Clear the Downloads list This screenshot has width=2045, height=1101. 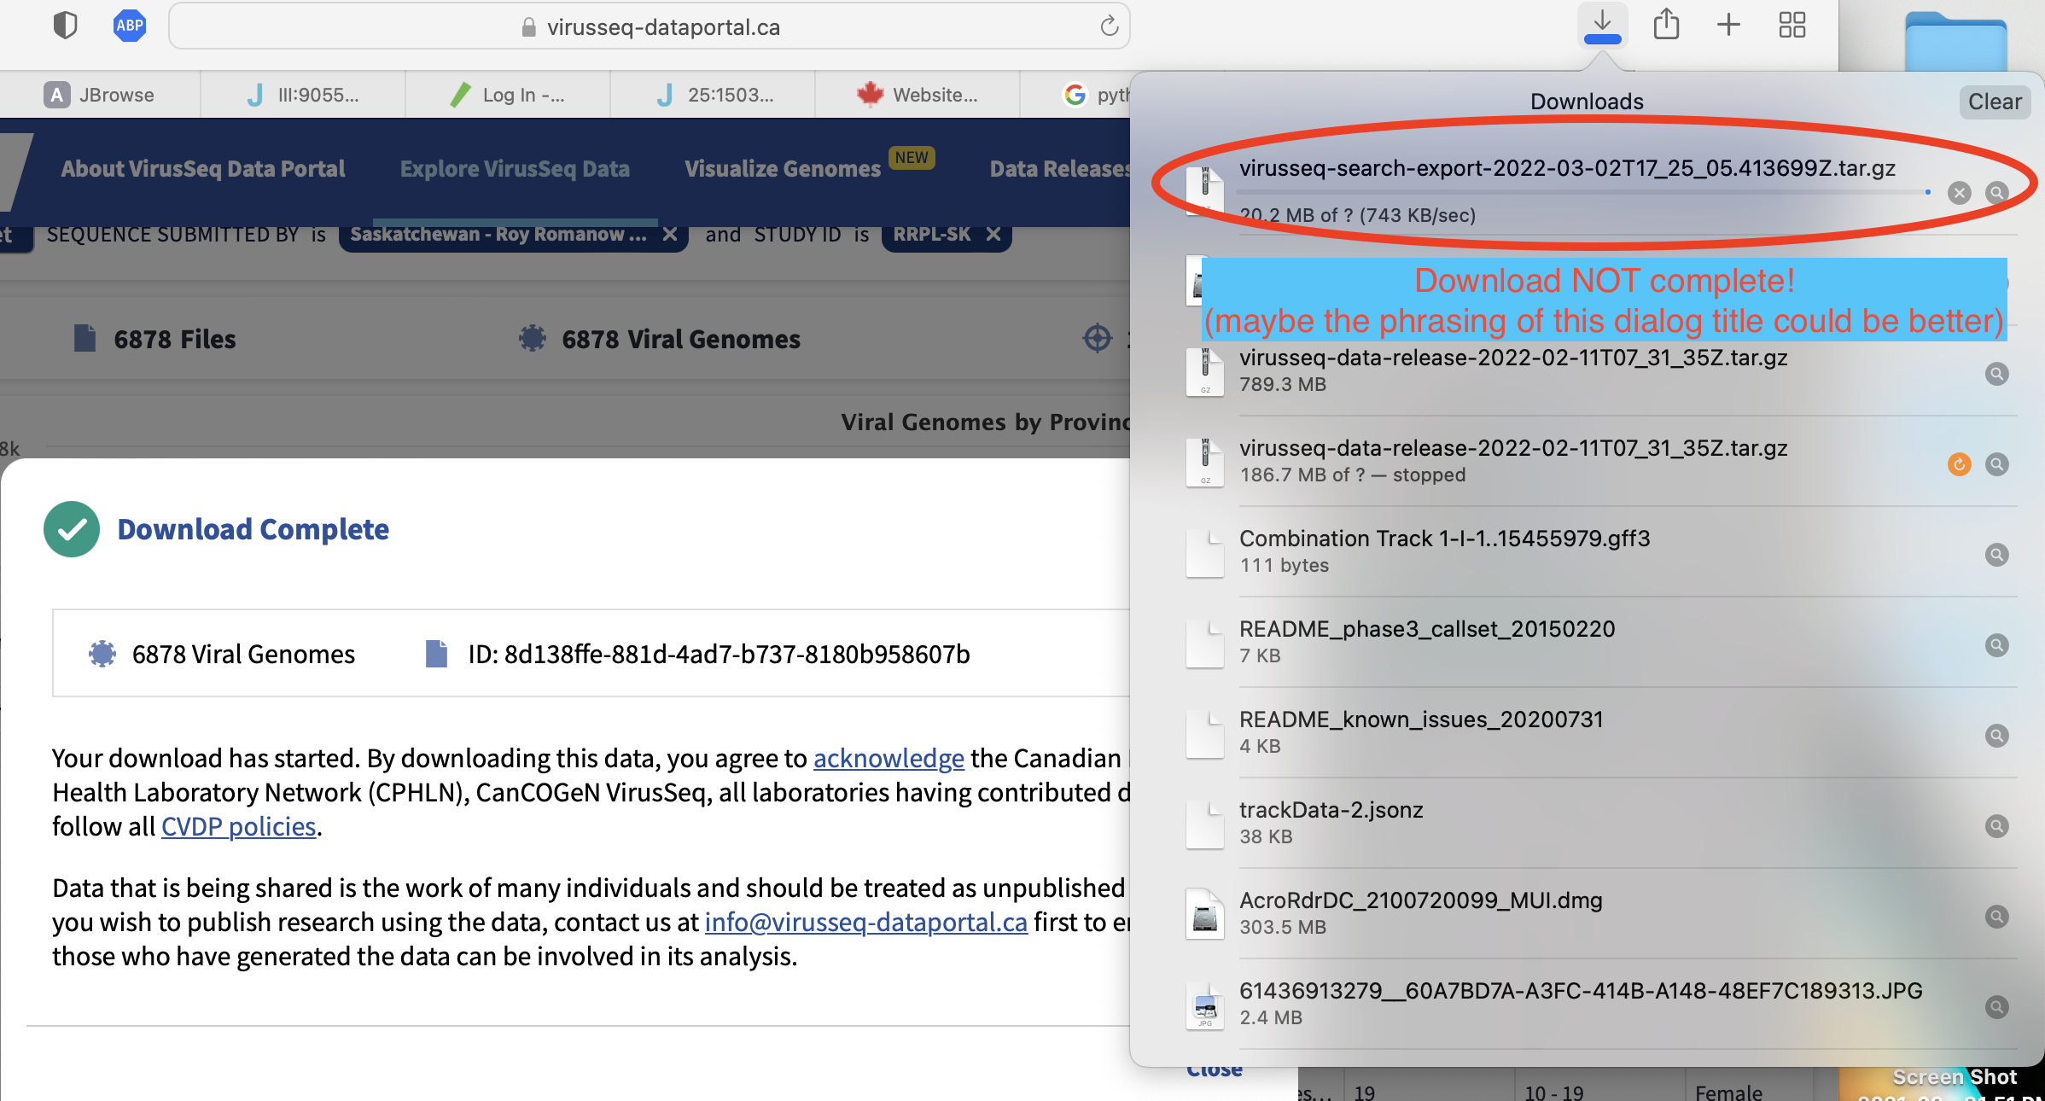click(x=1995, y=101)
